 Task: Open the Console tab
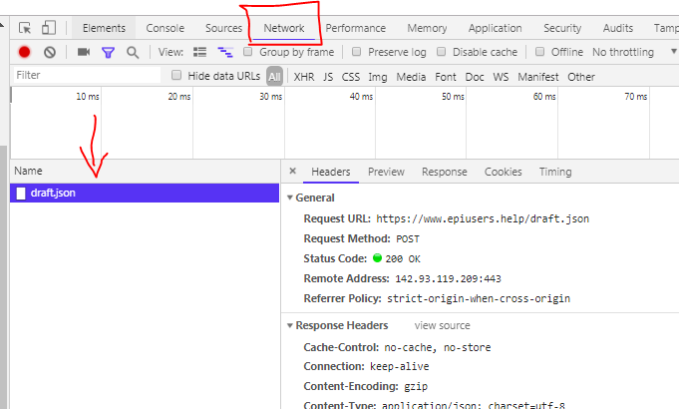point(165,28)
